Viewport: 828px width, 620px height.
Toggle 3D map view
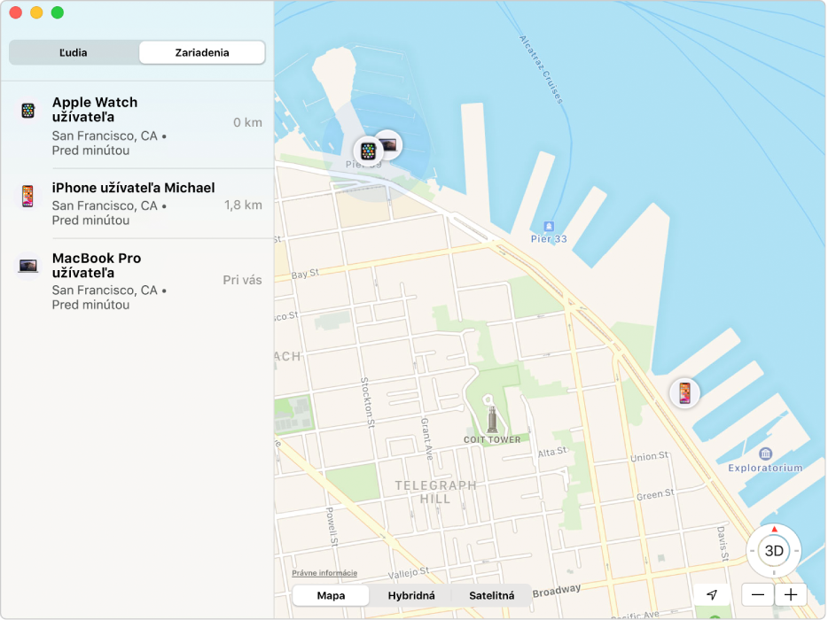click(774, 551)
